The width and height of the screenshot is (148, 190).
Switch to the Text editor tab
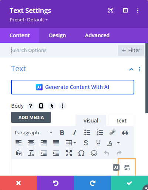121,121
